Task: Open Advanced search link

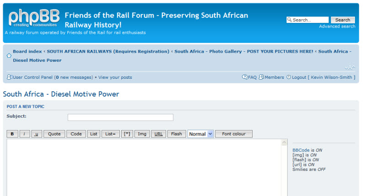Action: 337,27
